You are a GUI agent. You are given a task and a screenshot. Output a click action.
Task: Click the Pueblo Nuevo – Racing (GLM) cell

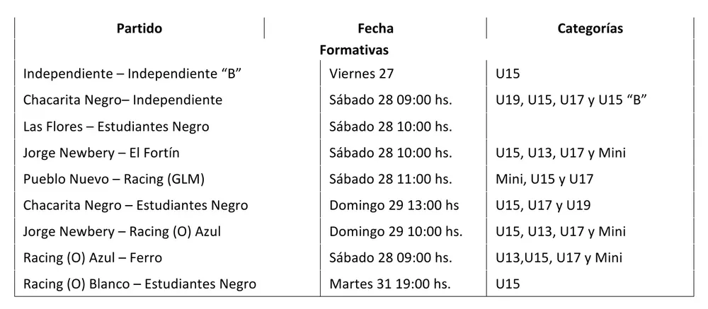tap(113, 179)
